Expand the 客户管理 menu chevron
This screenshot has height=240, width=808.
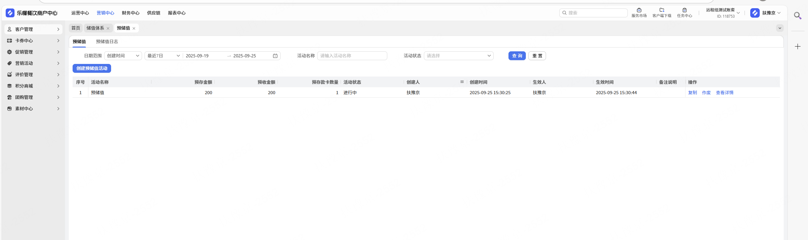pyautogui.click(x=58, y=29)
